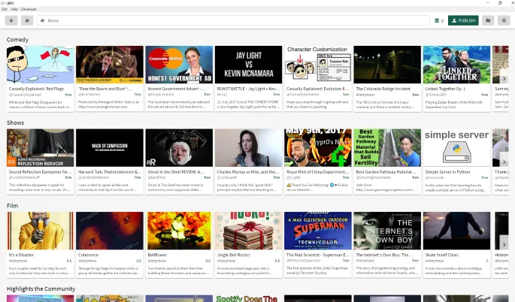Open the downloads folder icon
Screen dimensions: 515x302
[x=488, y=20]
